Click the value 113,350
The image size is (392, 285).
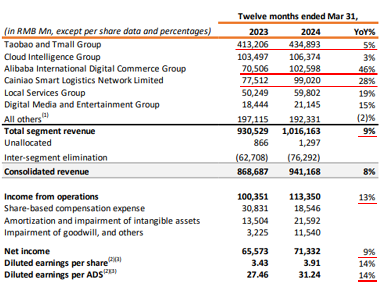[305, 197]
